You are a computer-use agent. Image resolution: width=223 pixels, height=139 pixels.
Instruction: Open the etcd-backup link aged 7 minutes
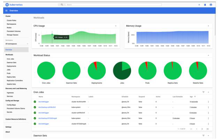coord(47,107)
